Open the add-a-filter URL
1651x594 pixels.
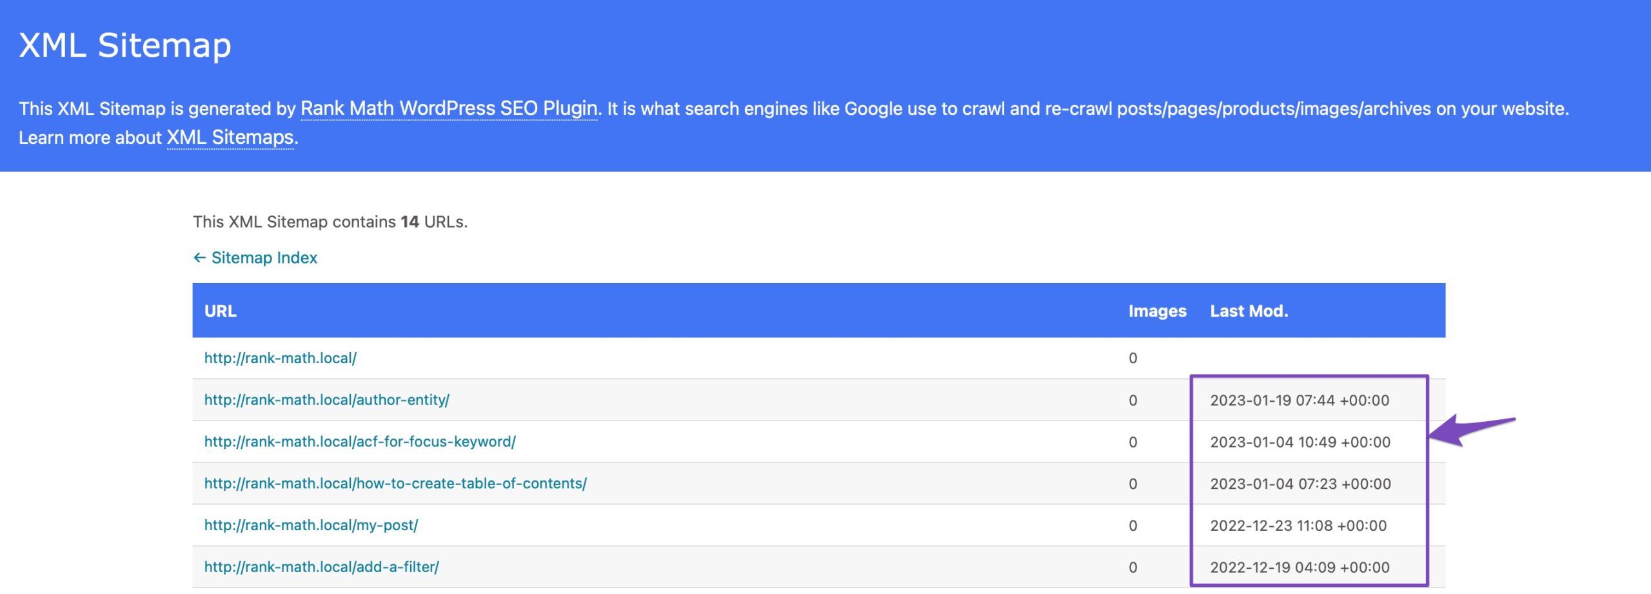(x=321, y=568)
